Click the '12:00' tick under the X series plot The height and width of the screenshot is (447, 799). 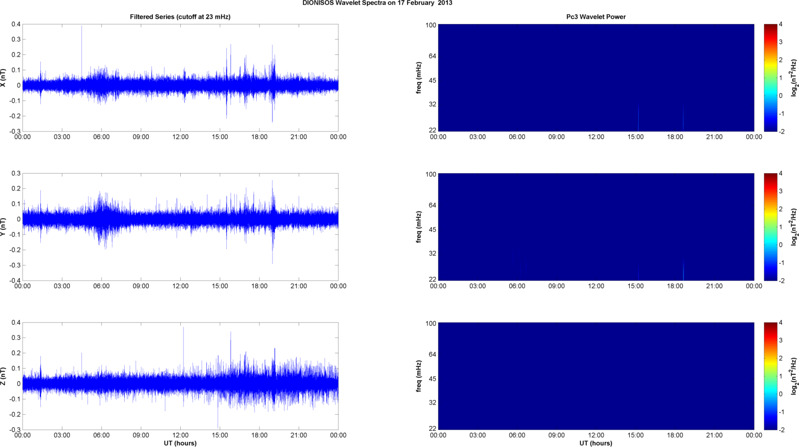point(180,137)
